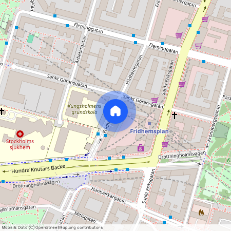Click the fire station flame icon
Viewport: 231px width, 231px height.
click(x=201, y=213)
